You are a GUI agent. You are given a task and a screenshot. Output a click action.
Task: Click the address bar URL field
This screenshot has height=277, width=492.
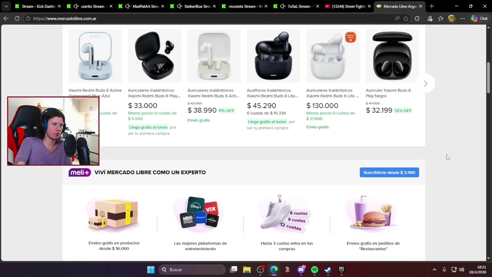(211, 18)
